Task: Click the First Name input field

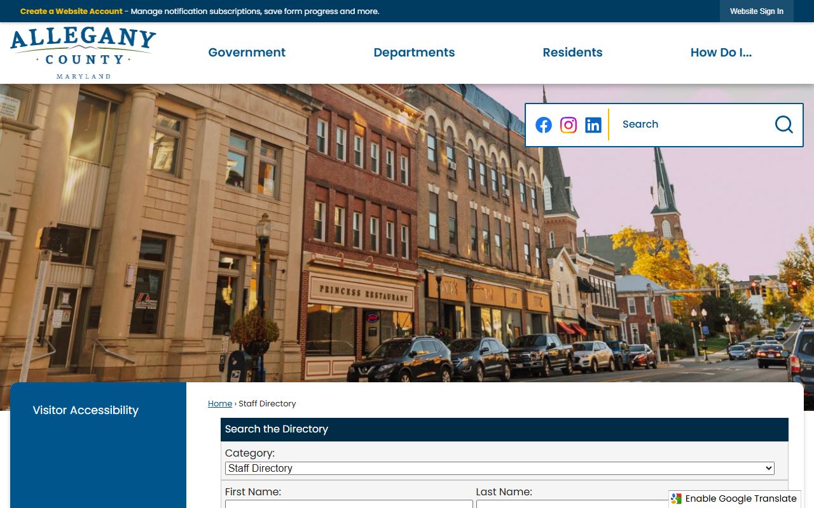Action: [349, 504]
